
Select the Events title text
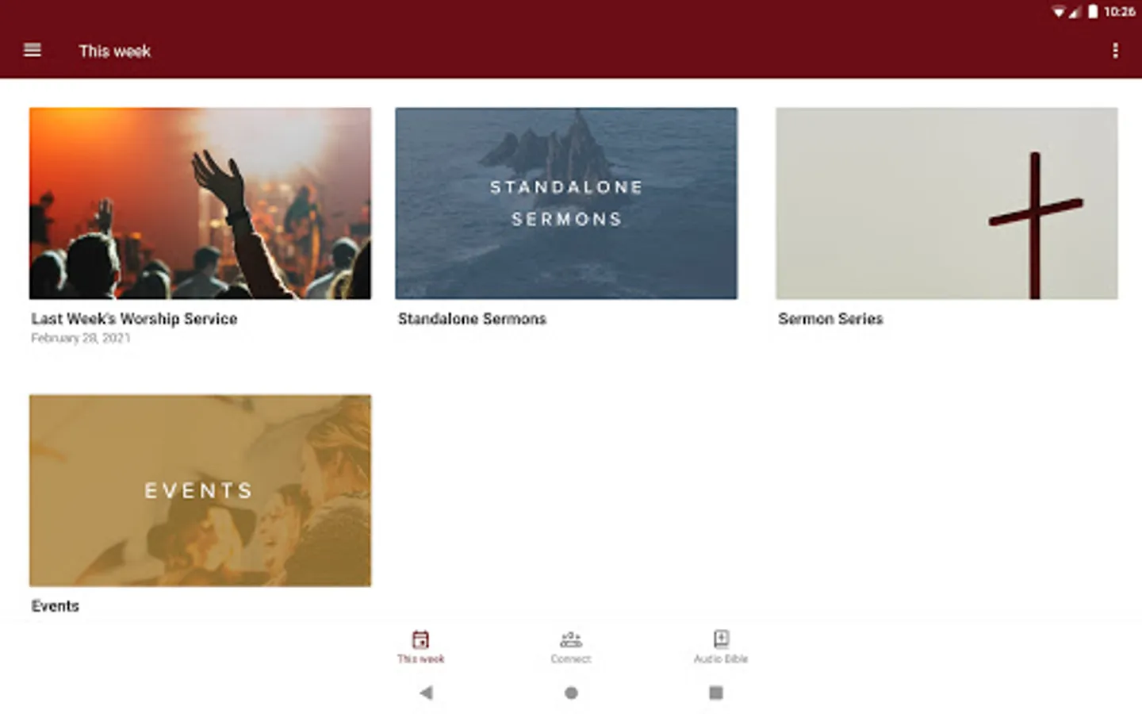point(56,606)
